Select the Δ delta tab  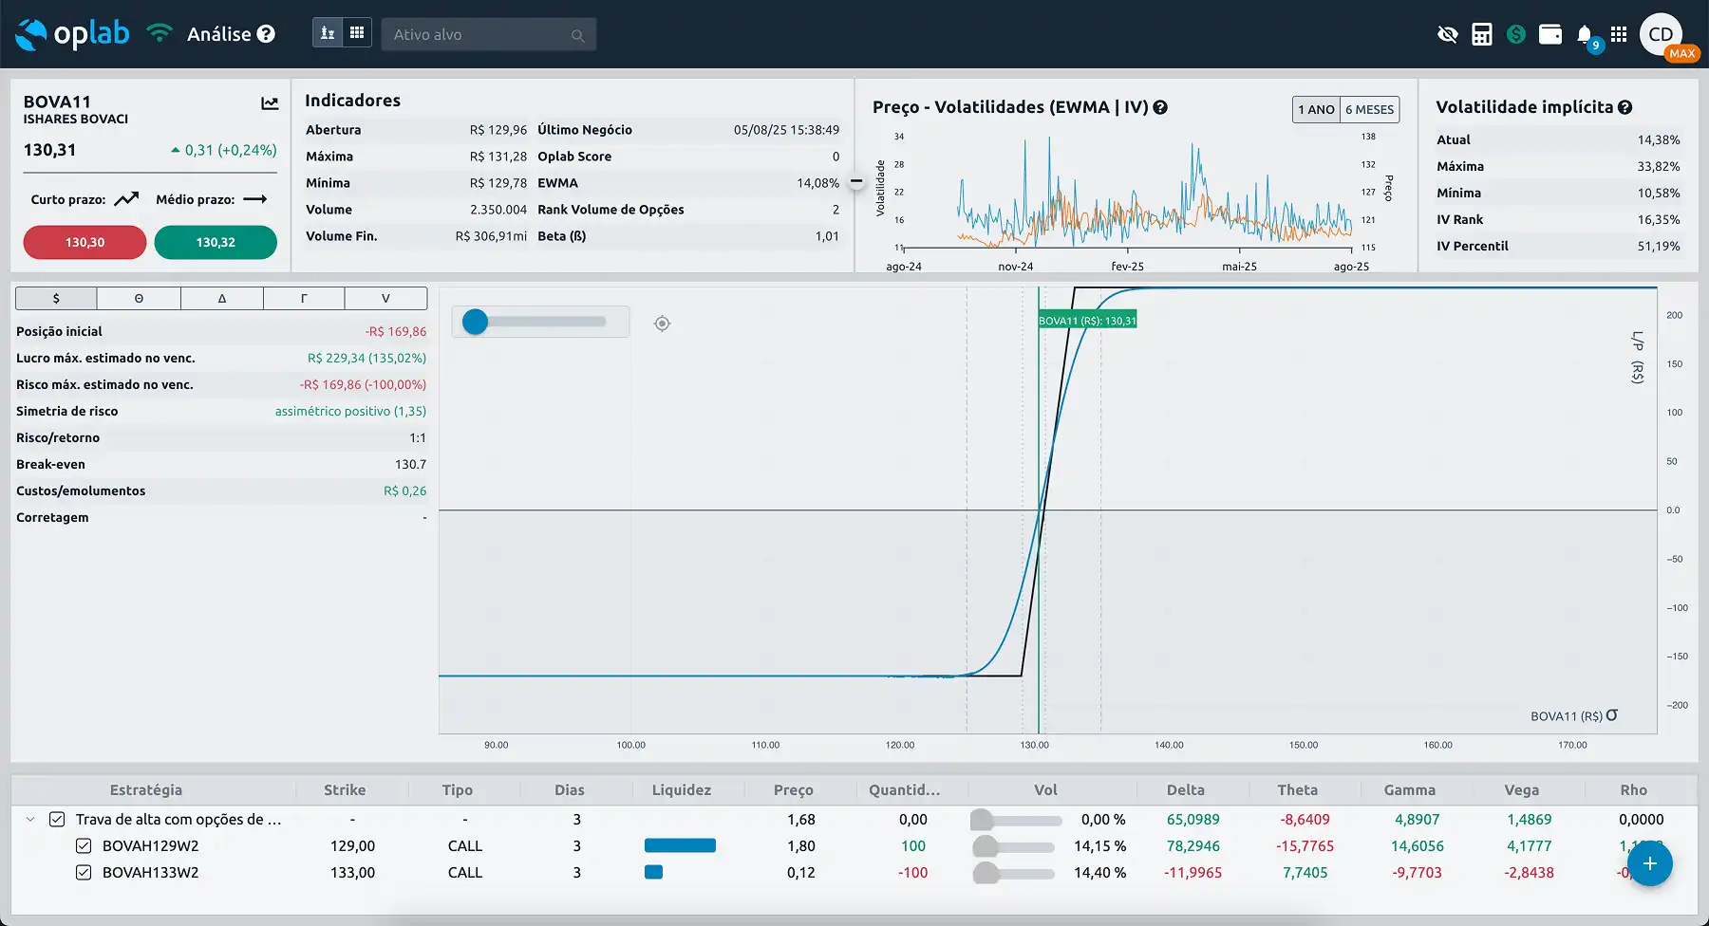[x=222, y=298]
